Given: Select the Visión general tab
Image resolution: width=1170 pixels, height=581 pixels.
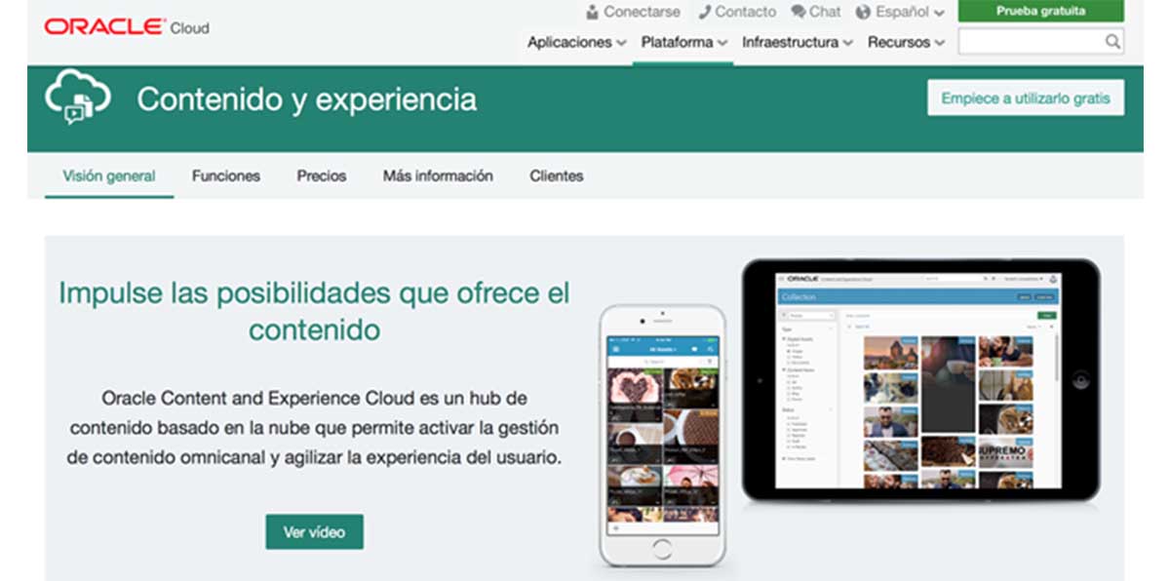Looking at the screenshot, I should coord(109,176).
